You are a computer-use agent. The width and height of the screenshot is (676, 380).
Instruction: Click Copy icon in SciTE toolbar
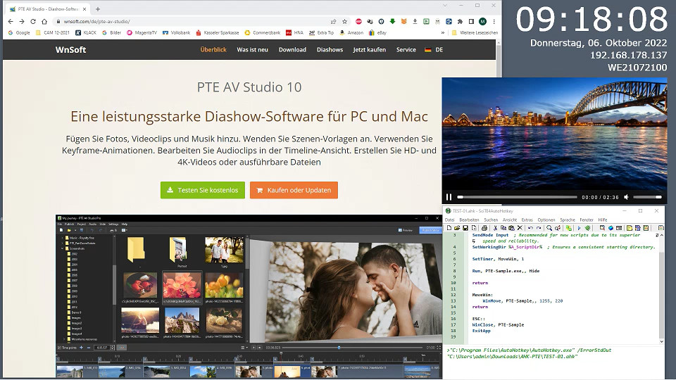[503, 228]
